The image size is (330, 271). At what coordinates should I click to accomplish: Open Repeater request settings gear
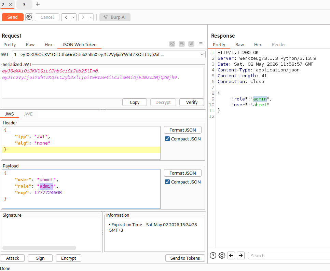pyautogui.click(x=29, y=17)
